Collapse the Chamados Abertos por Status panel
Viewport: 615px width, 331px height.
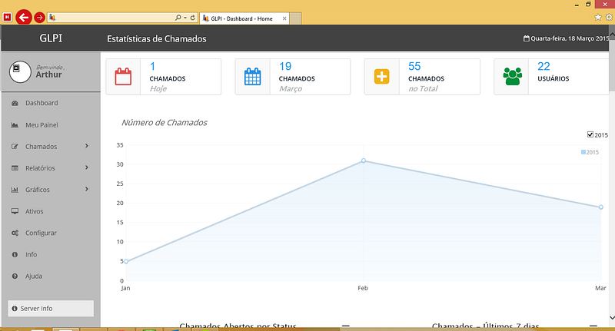pyautogui.click(x=345, y=326)
